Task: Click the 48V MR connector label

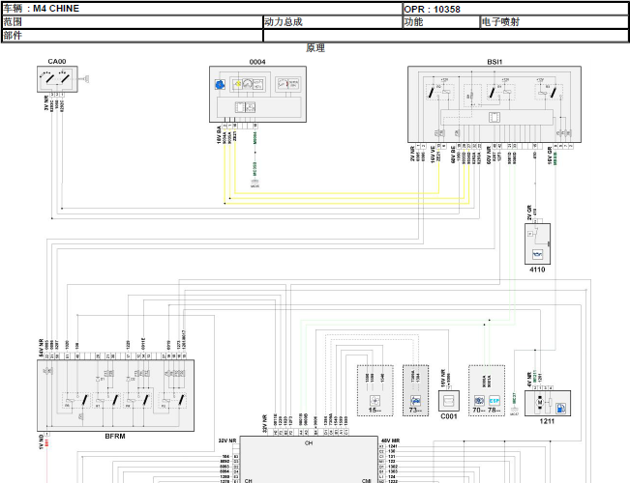Action: [x=390, y=440]
